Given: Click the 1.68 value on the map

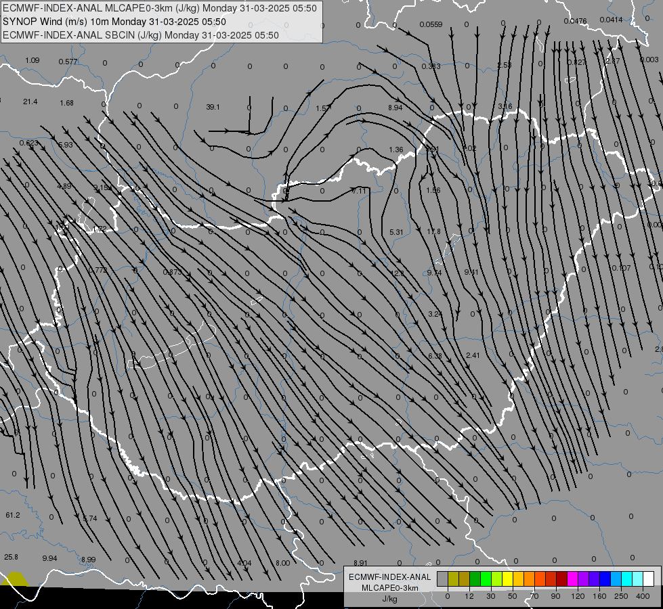Looking at the screenshot, I should (66, 103).
